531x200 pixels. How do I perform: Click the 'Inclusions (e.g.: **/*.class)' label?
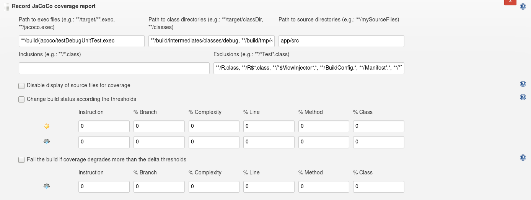coord(50,54)
